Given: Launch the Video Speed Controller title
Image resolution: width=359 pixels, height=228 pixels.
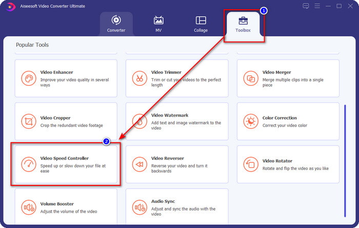Looking at the screenshot, I should pos(64,158).
